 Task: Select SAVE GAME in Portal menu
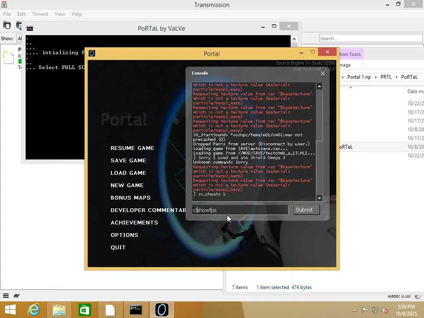pyautogui.click(x=128, y=161)
